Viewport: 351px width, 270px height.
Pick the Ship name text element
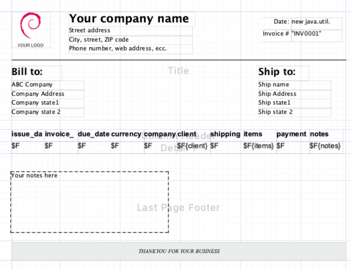[274, 85]
